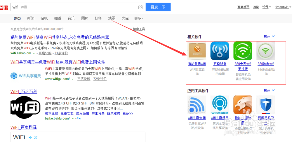
Task: Go to 百度首页 link
Action: click(x=243, y=7)
